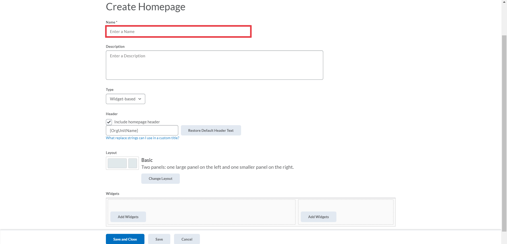The height and width of the screenshot is (244, 507).
Task: Click the {OrgUnitName} header text field
Action: click(142, 130)
